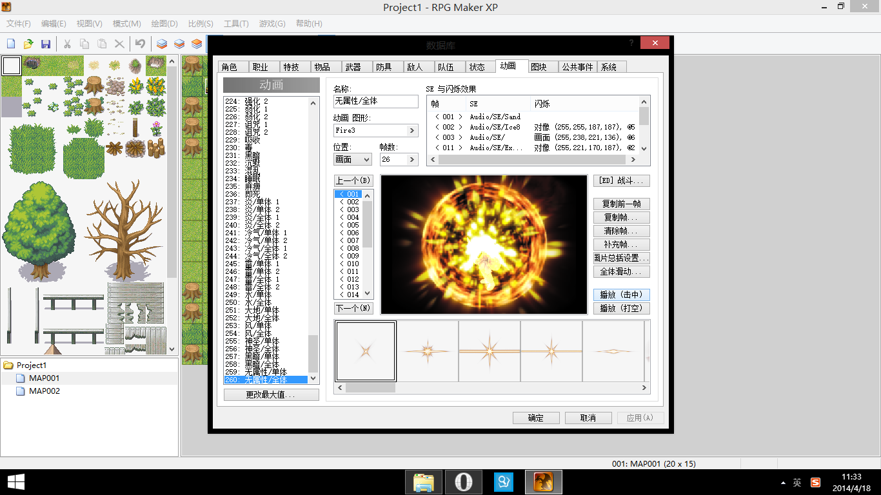Click the 帧数 arrow button next to 26
This screenshot has width=881, height=495.
pyautogui.click(x=412, y=159)
